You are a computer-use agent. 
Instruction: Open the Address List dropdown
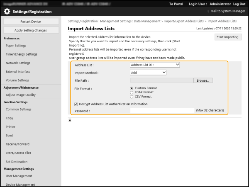point(155,65)
